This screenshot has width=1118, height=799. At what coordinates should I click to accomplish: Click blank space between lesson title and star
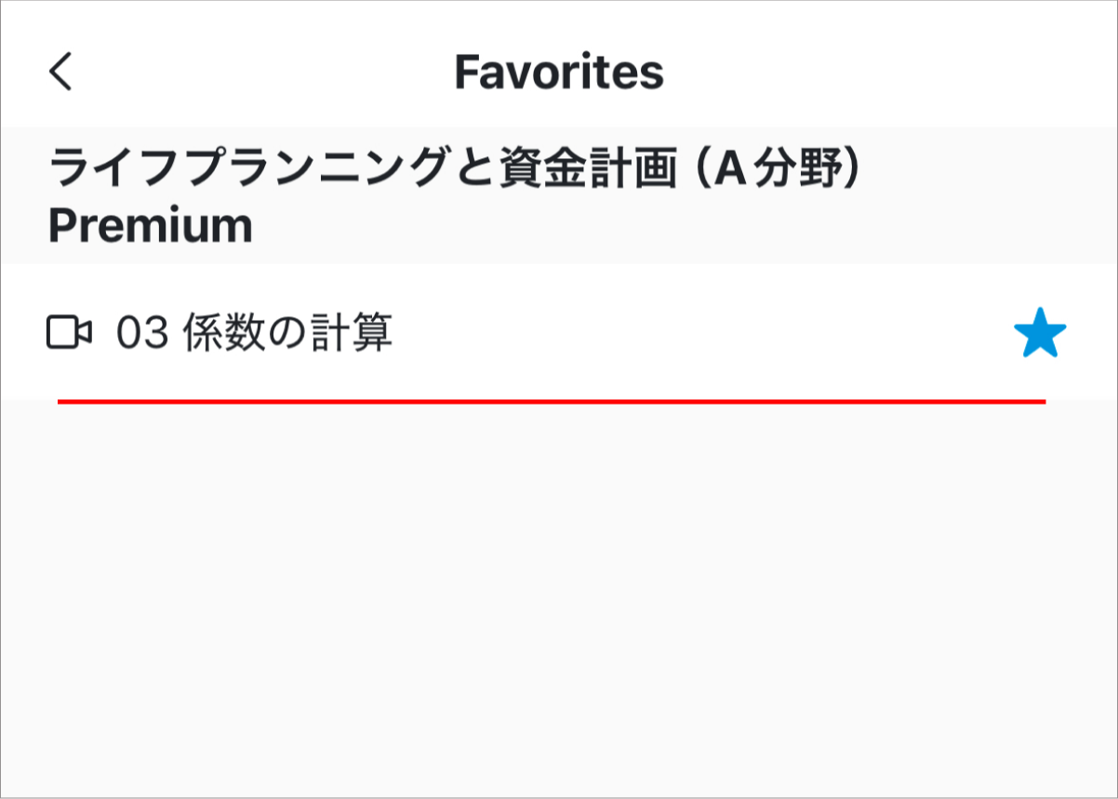click(698, 333)
